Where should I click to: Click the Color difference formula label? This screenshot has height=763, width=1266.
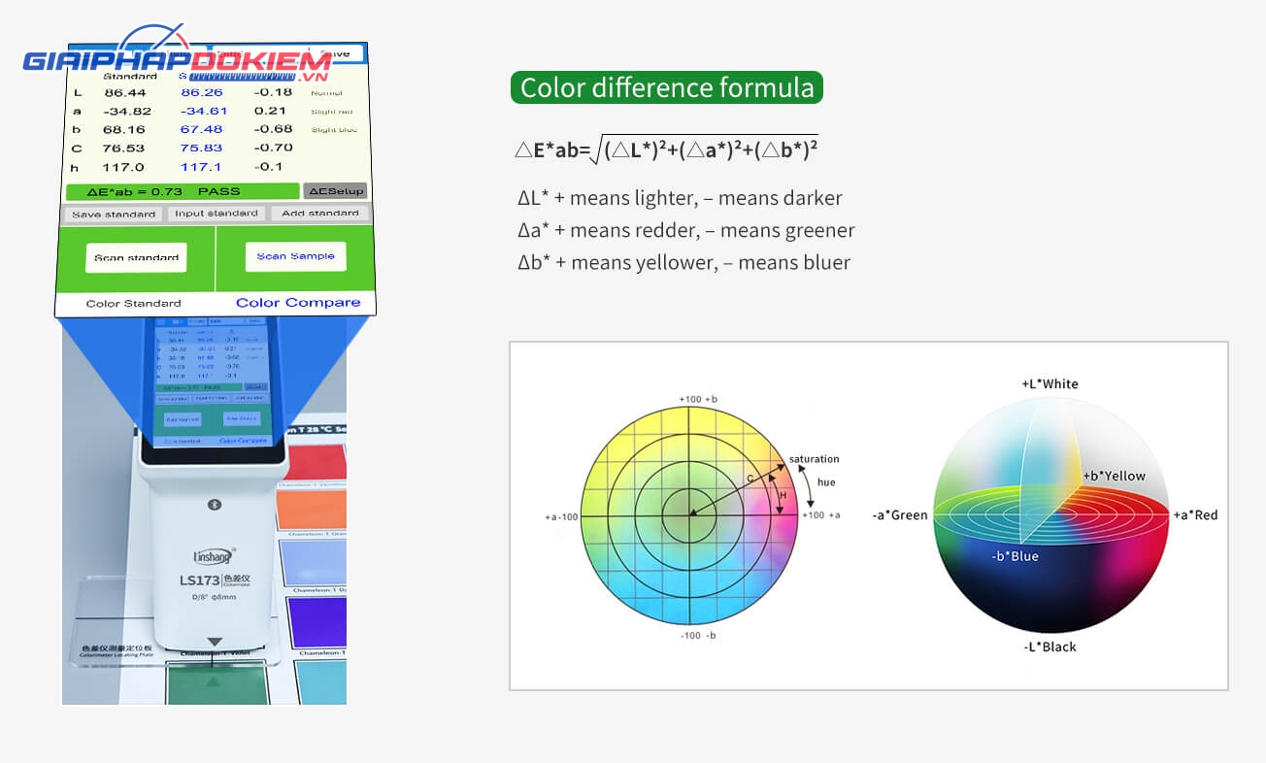(667, 87)
